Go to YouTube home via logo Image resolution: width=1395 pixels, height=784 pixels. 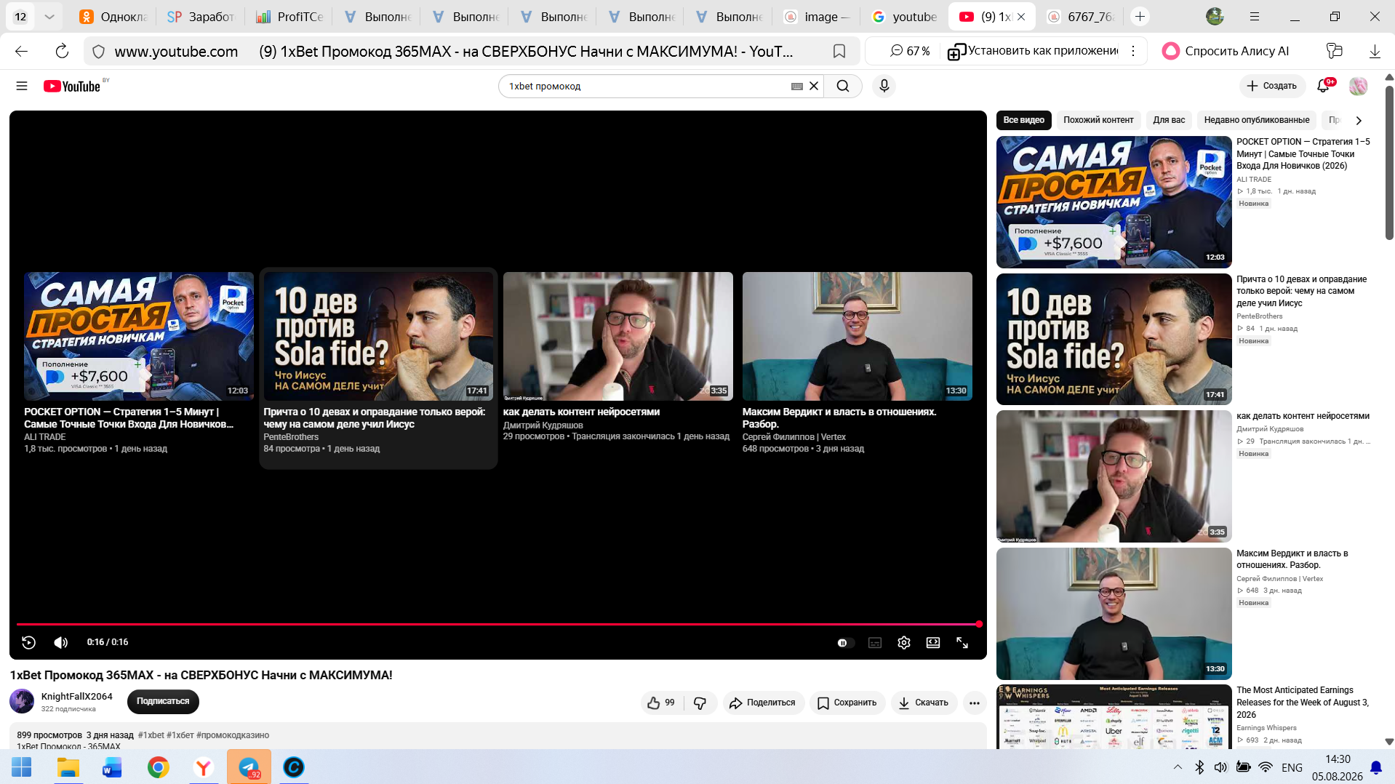[72, 86]
